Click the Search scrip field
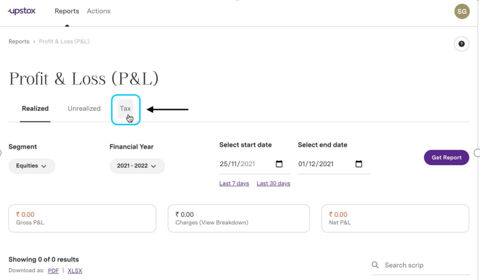 (420, 265)
